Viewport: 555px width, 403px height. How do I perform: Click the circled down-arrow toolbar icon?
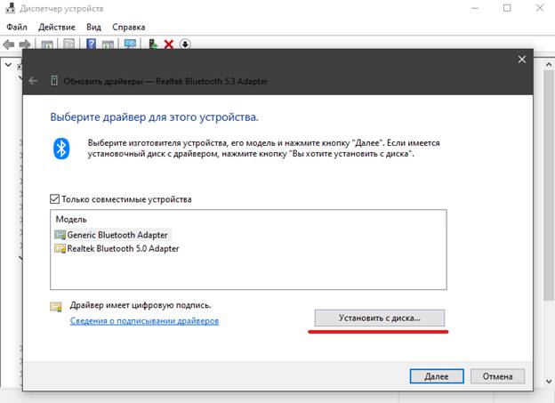[185, 44]
